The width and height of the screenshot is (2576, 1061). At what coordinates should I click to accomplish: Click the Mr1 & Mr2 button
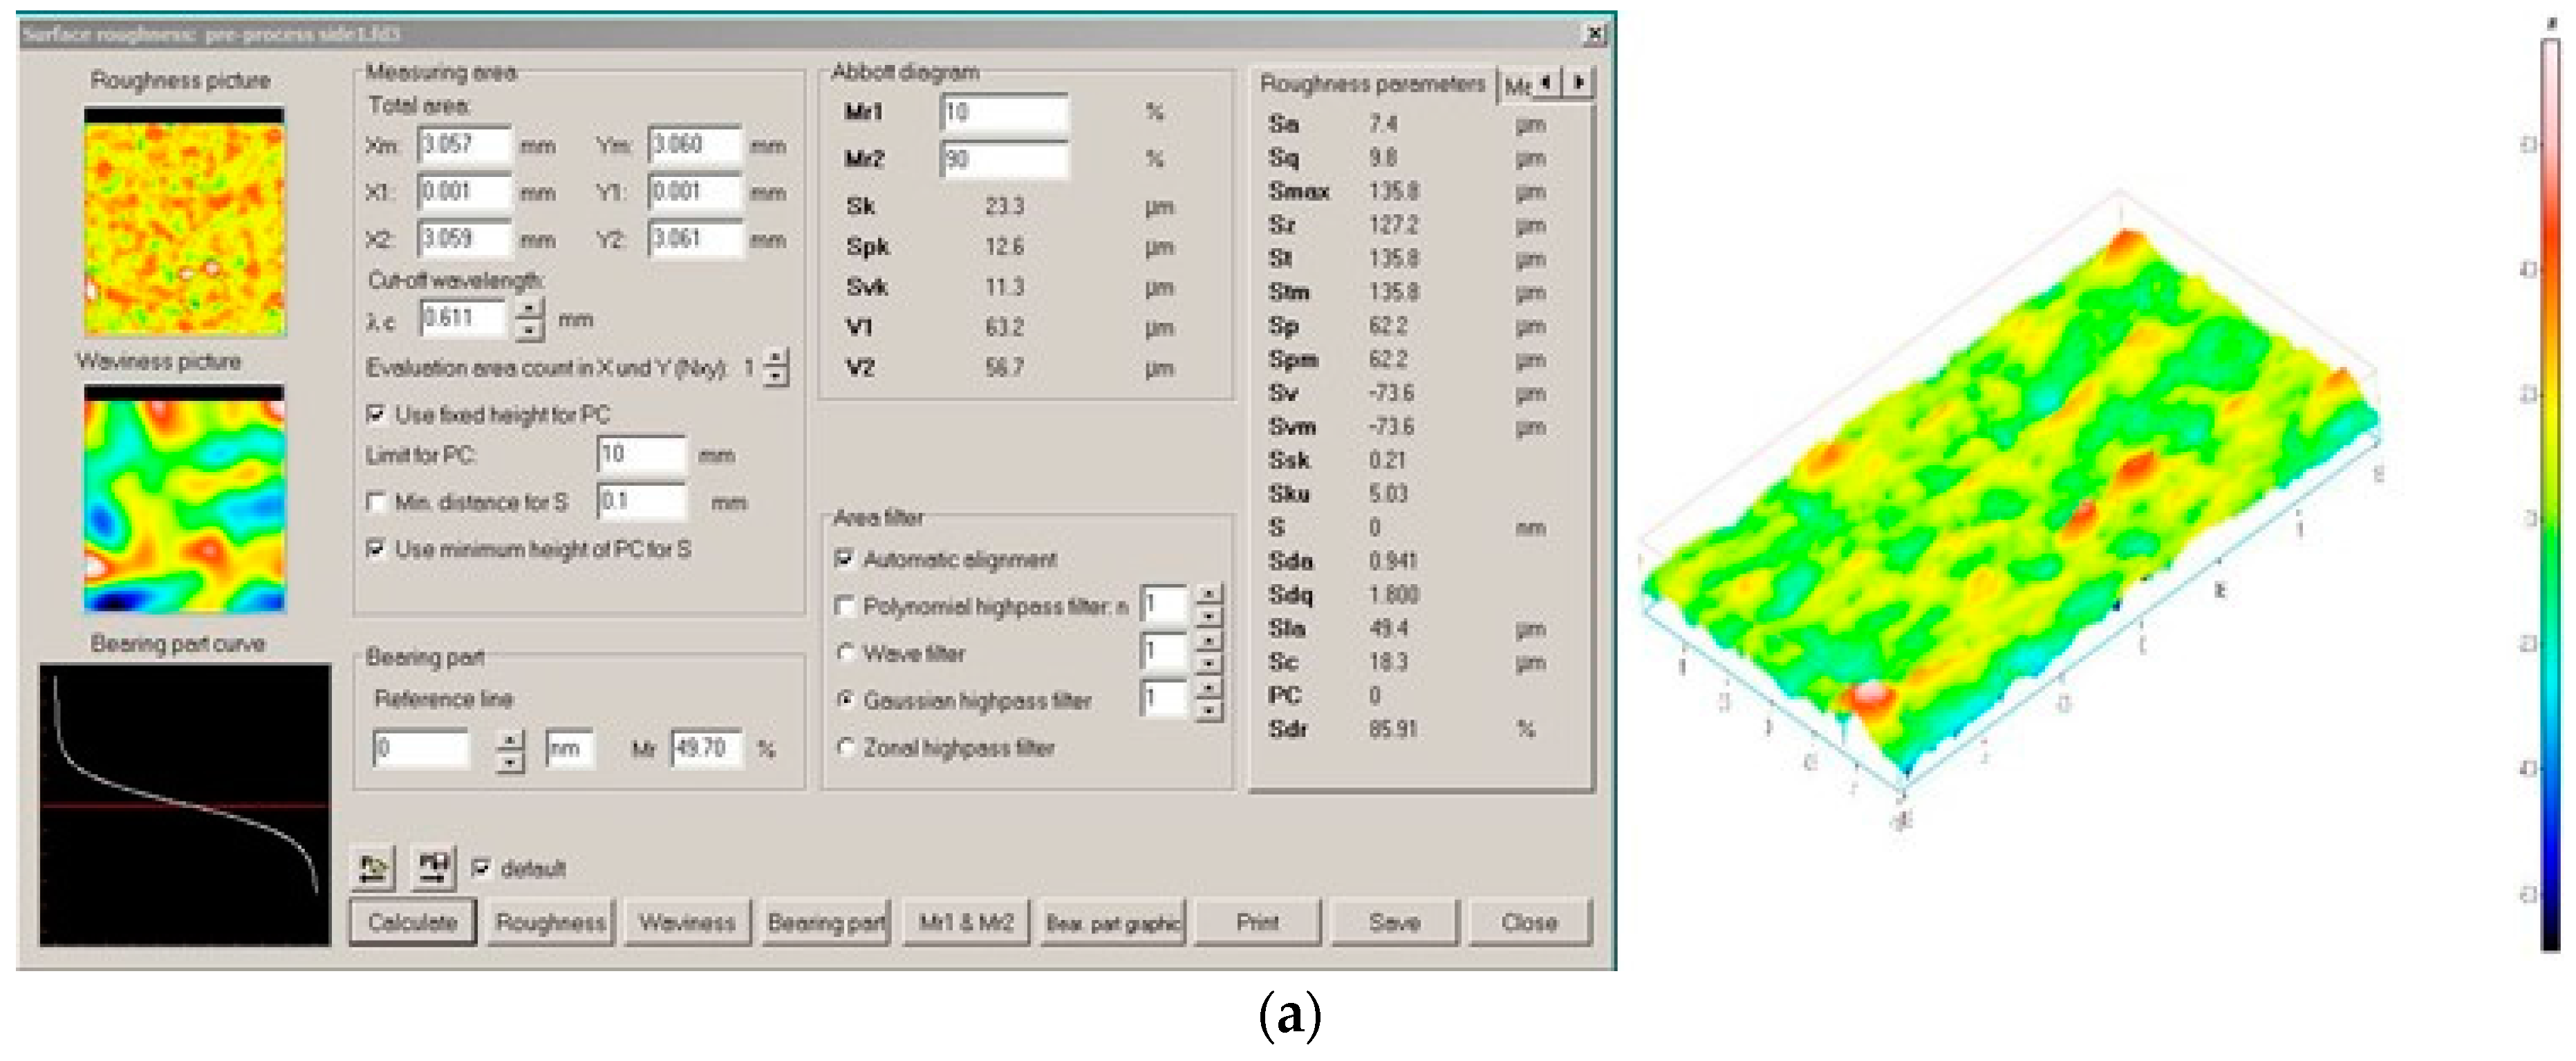[966, 922]
